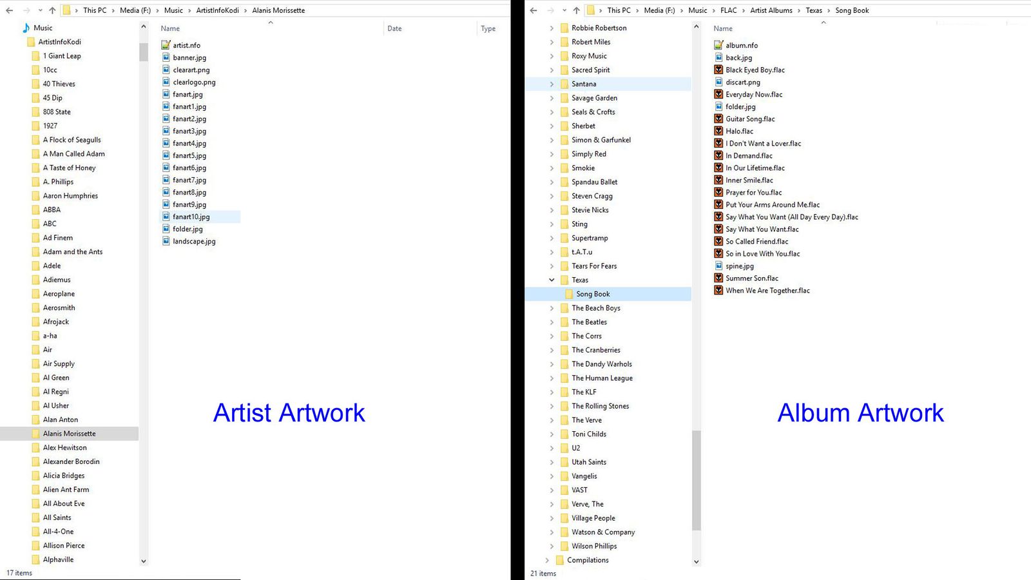Select discart.png file icon
The image size is (1031, 580).
(718, 82)
